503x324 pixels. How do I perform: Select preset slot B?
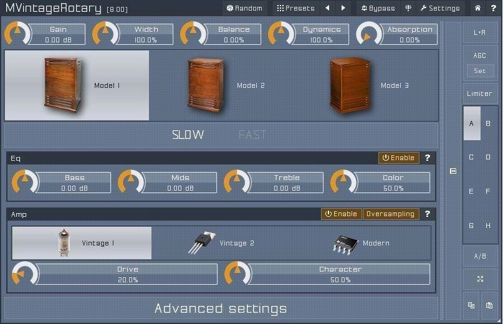click(x=488, y=123)
